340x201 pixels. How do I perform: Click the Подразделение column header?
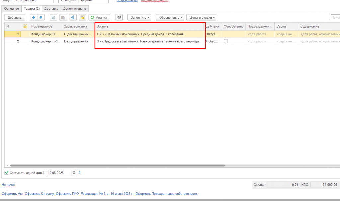[x=260, y=26]
